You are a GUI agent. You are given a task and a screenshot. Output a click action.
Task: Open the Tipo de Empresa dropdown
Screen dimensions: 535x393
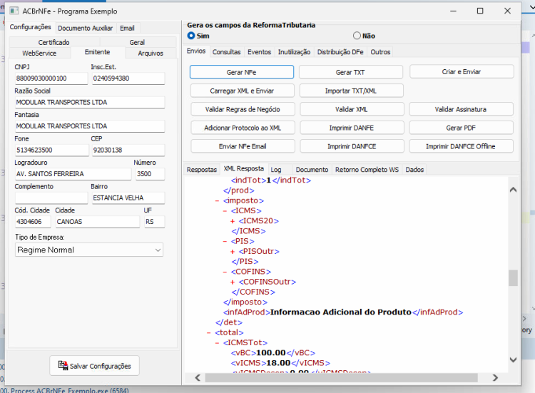[x=89, y=250]
